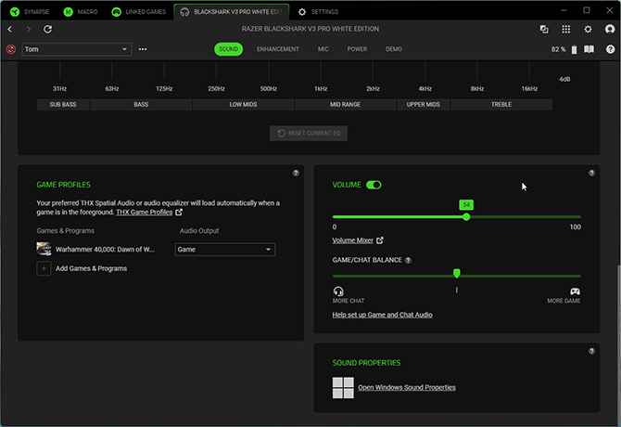Open the Demo section
Image resolution: width=621 pixels, height=427 pixels.
[x=394, y=49]
